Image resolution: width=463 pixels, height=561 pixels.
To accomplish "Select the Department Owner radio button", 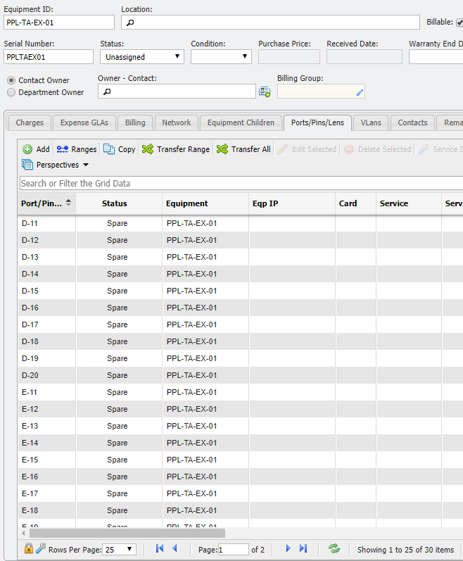I will click(x=11, y=92).
